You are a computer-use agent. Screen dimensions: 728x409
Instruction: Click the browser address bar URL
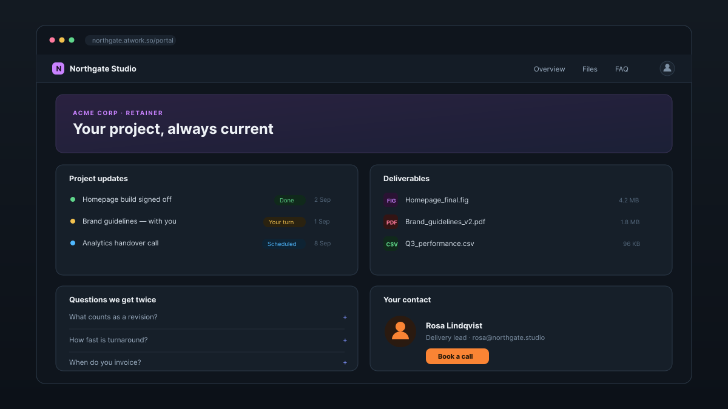(130, 41)
